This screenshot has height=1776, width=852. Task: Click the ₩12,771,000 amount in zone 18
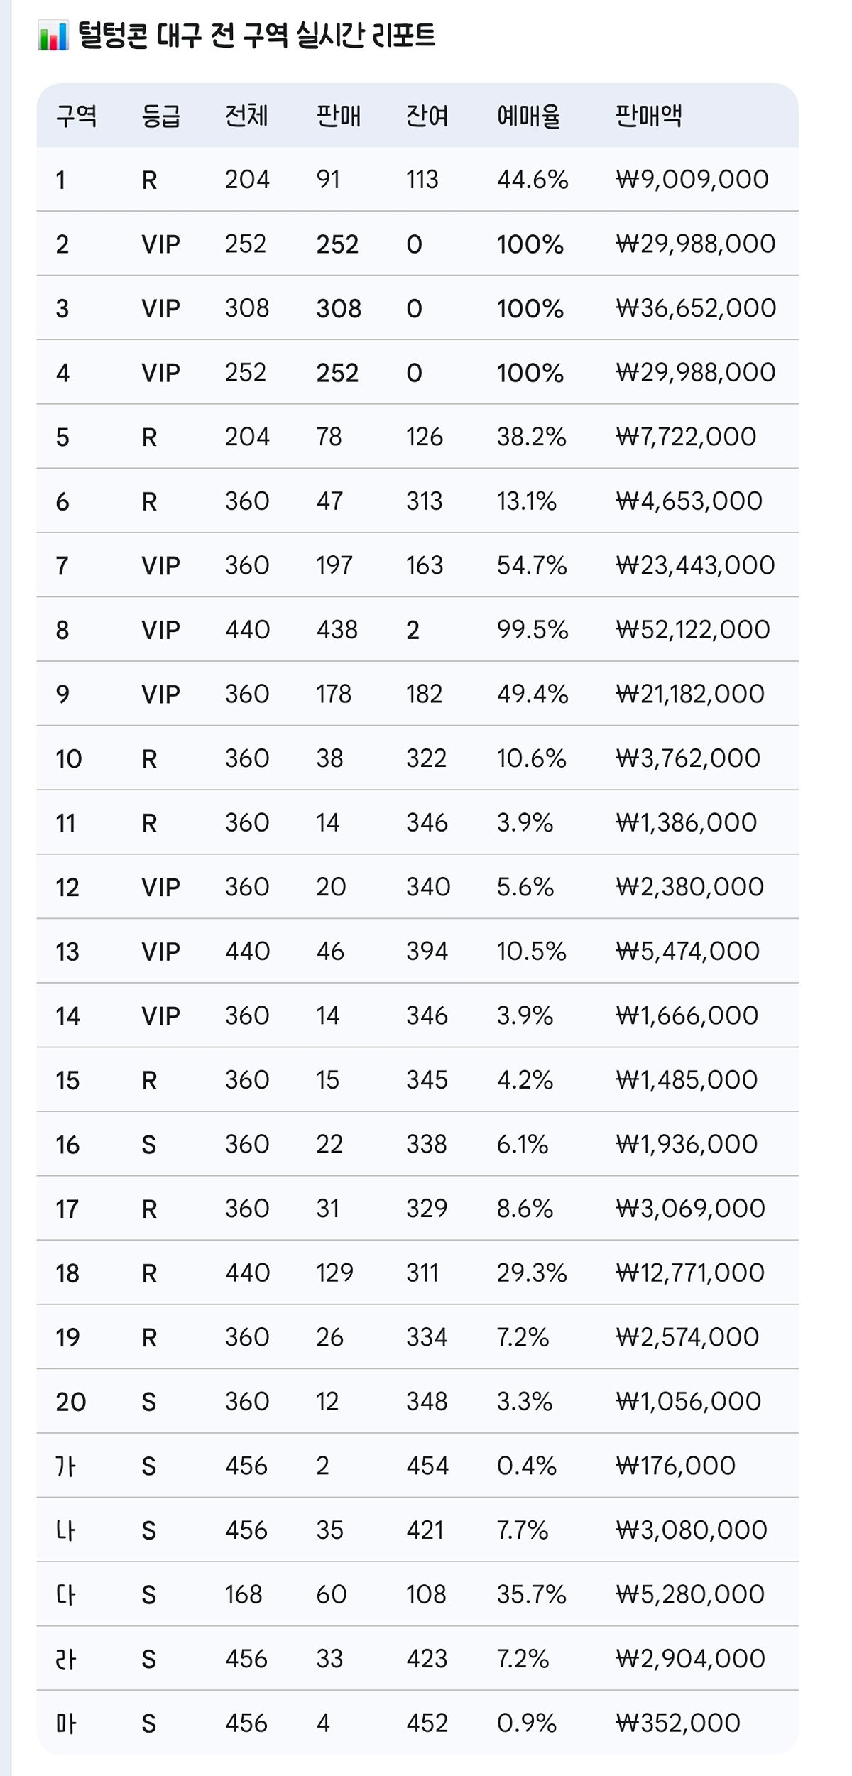tap(690, 1273)
